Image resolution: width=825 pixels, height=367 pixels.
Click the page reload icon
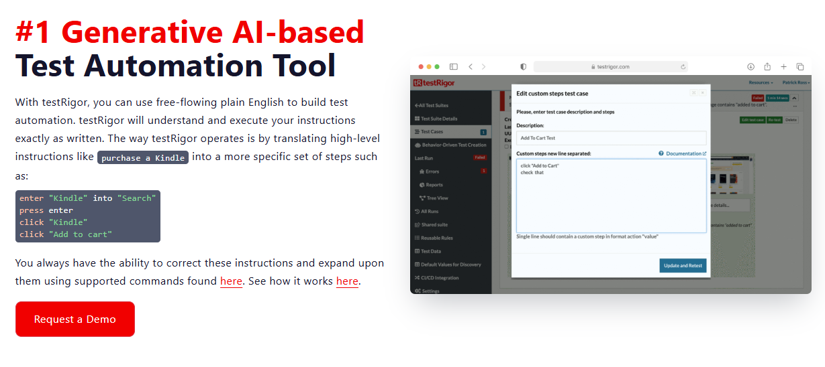683,67
